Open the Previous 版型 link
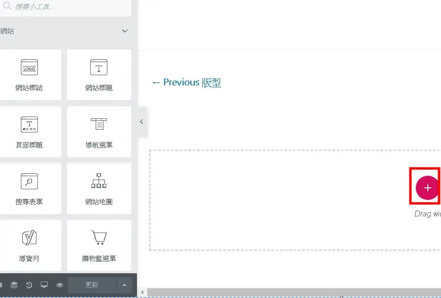441x298 pixels. click(x=187, y=83)
